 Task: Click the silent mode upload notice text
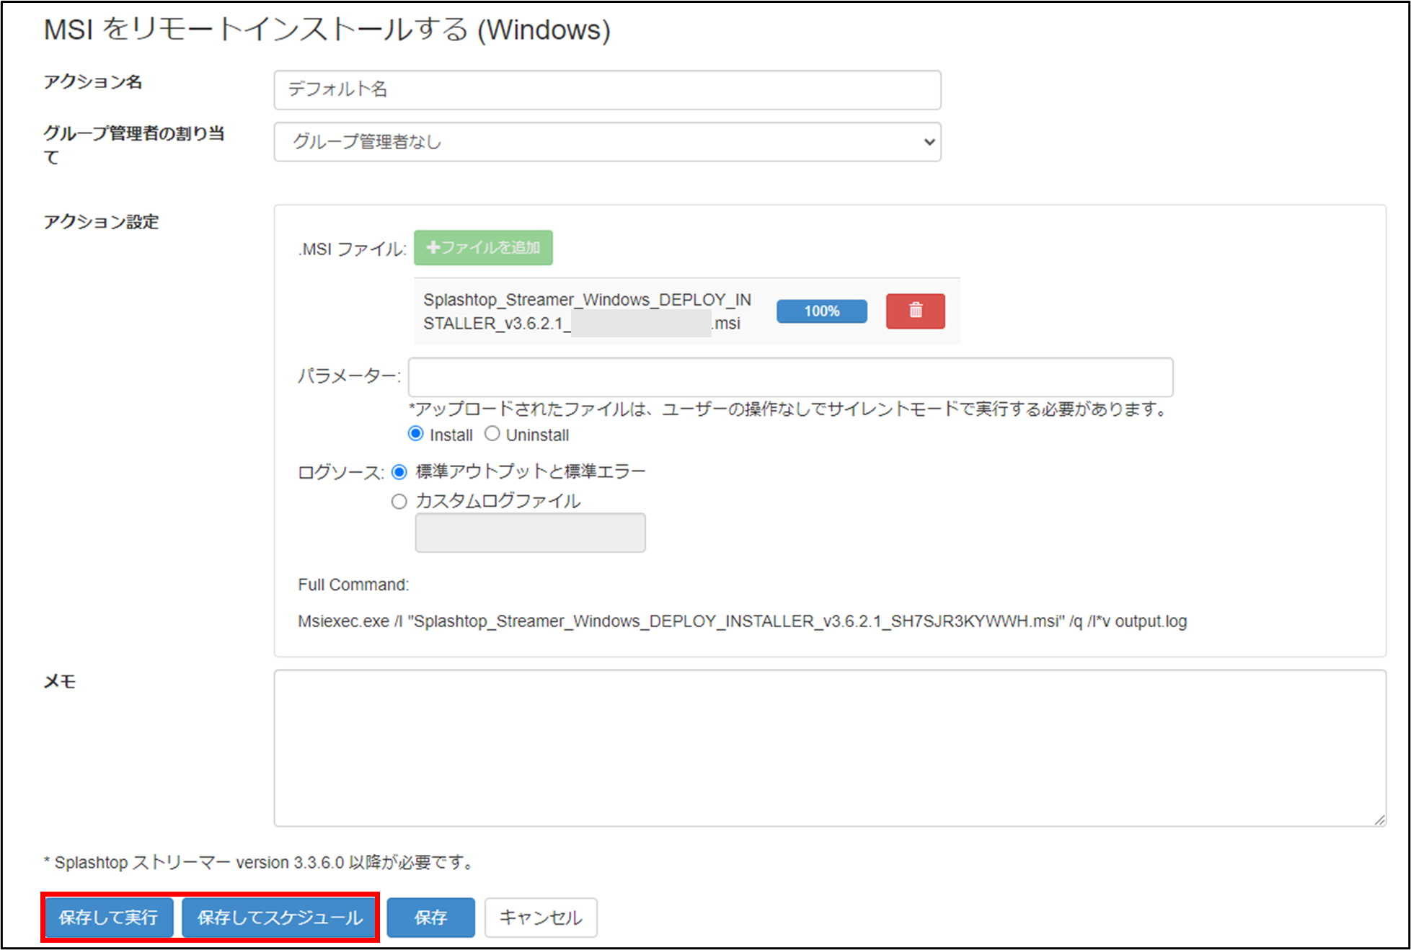[x=788, y=409]
